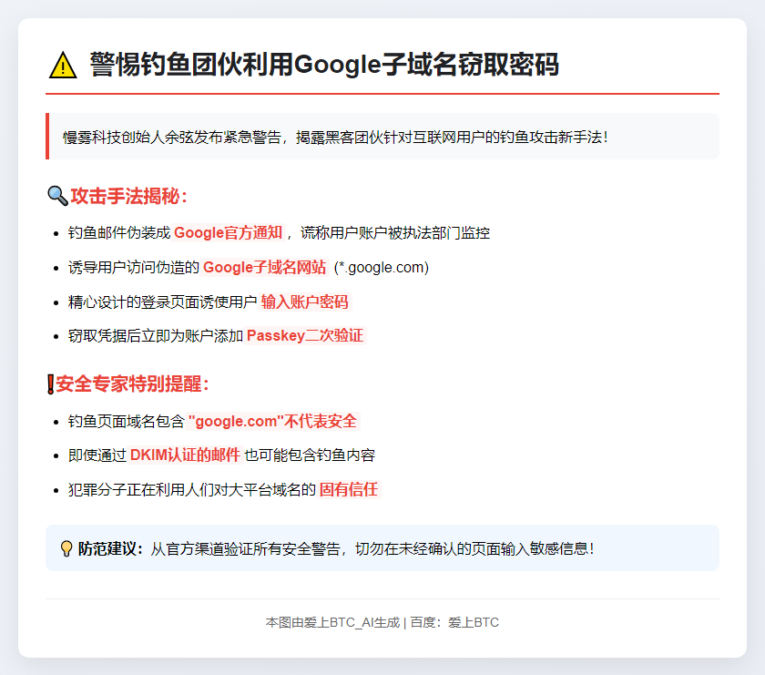Click the highlighted text Passkey二次验证

305,336
